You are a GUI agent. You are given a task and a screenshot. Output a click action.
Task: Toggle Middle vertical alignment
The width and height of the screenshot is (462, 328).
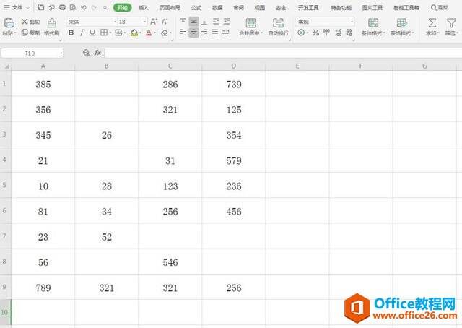point(193,21)
